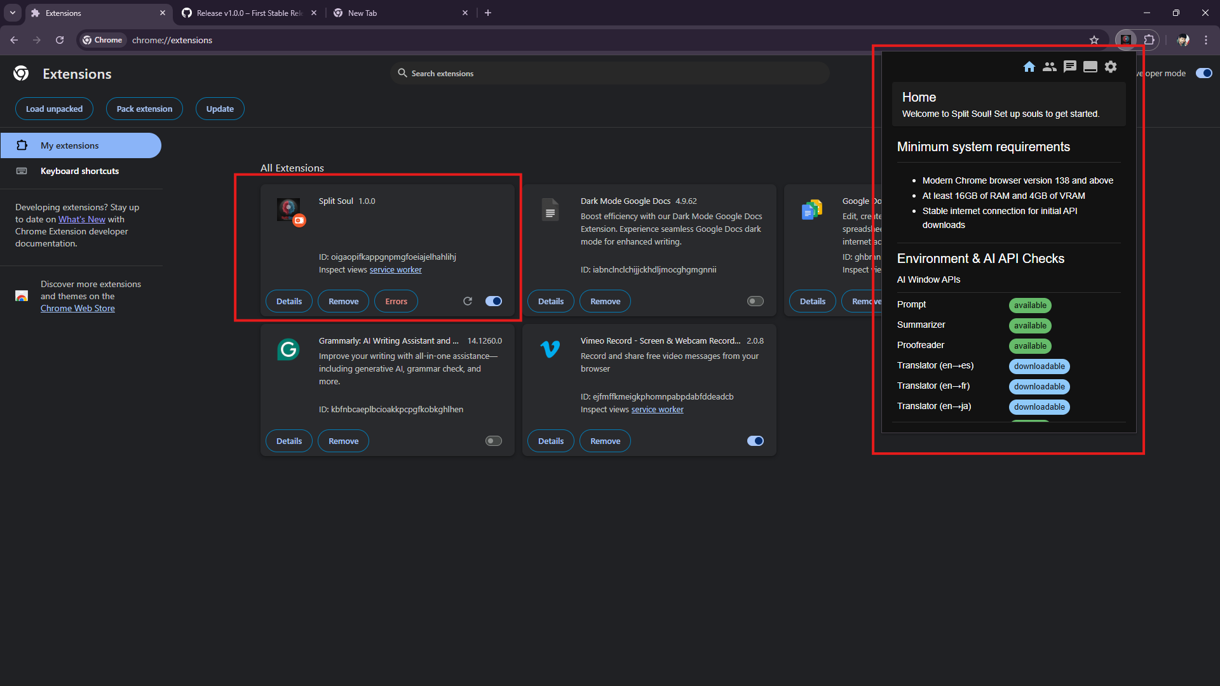Switch to the Release v1.0.0 GitHub tab
The image size is (1220, 686).
pos(249,13)
